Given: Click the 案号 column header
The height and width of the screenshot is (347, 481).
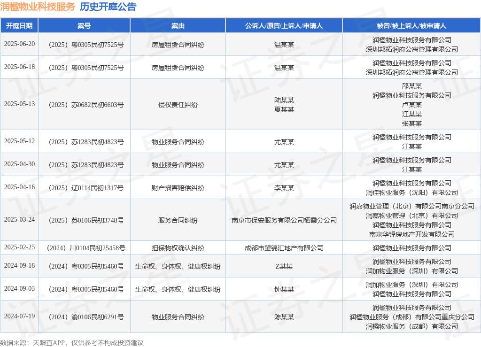Looking at the screenshot, I should point(84,26).
